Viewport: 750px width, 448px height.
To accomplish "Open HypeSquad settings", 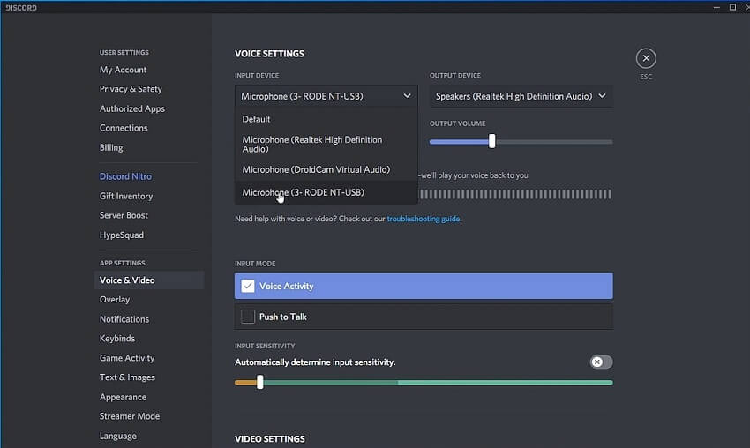I will [122, 235].
